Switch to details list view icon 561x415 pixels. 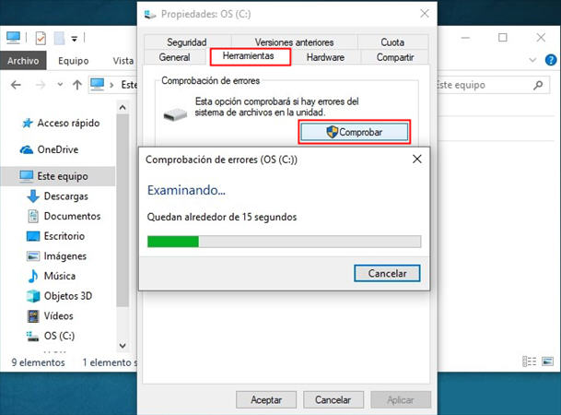click(529, 362)
